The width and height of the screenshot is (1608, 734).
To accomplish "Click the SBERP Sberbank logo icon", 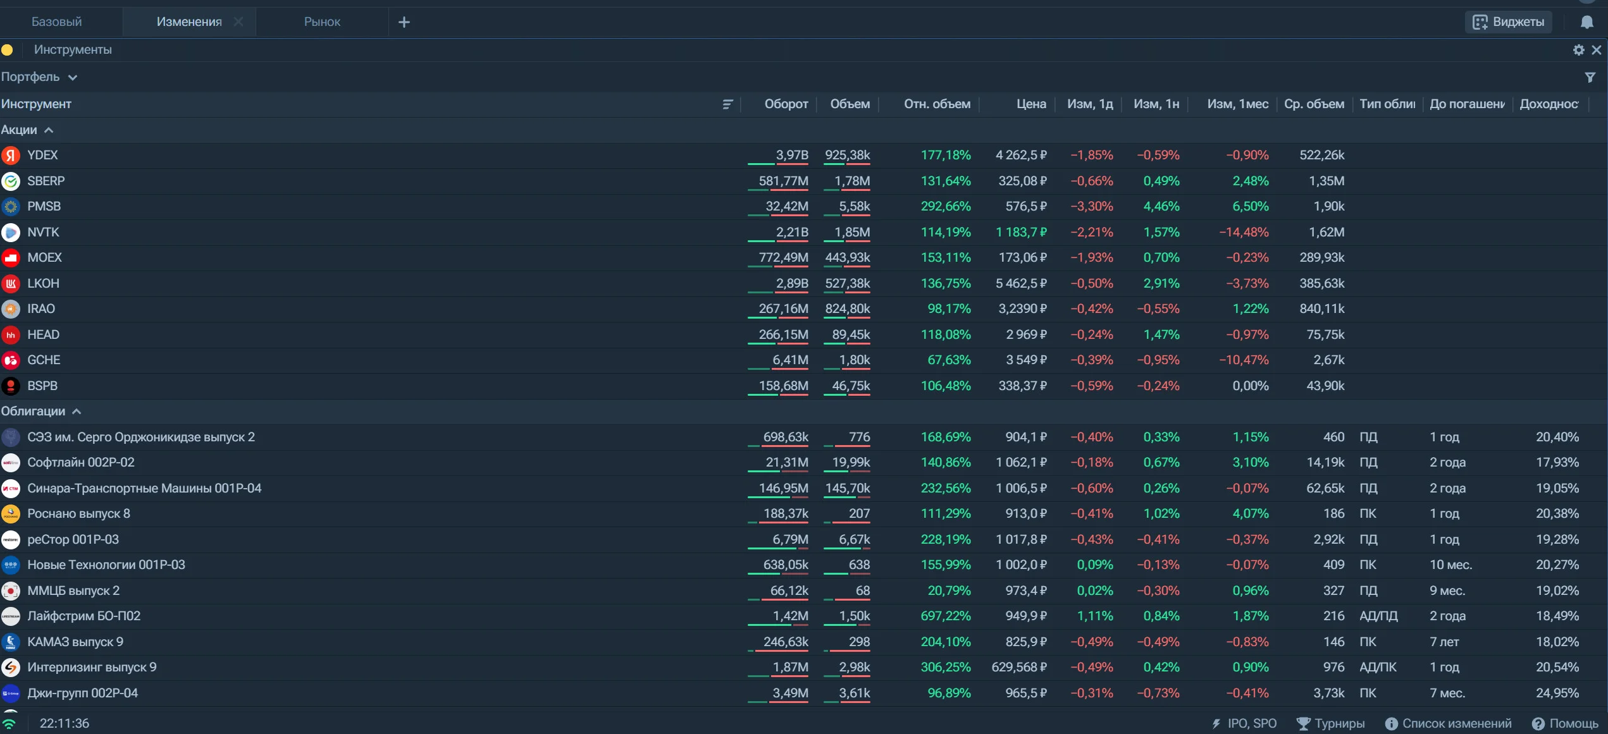I will tap(11, 181).
